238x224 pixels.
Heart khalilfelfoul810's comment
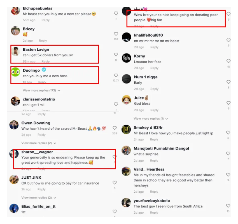tap(228, 40)
